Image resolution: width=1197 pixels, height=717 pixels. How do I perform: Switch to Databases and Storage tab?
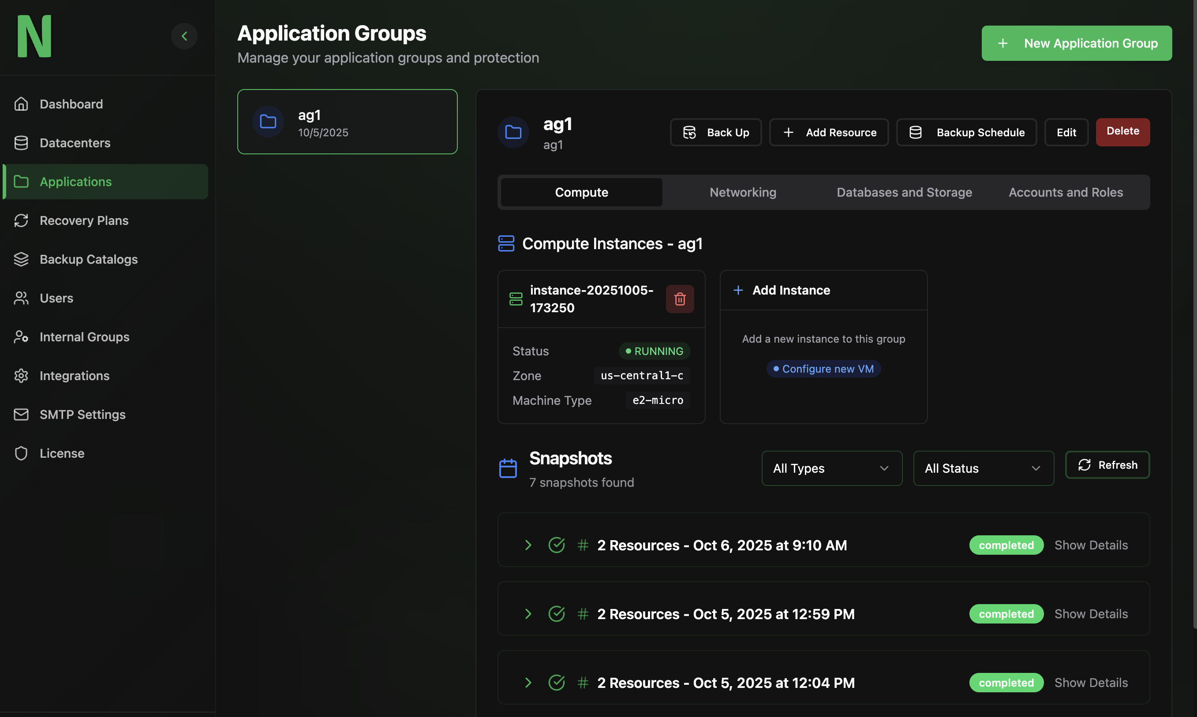904,192
